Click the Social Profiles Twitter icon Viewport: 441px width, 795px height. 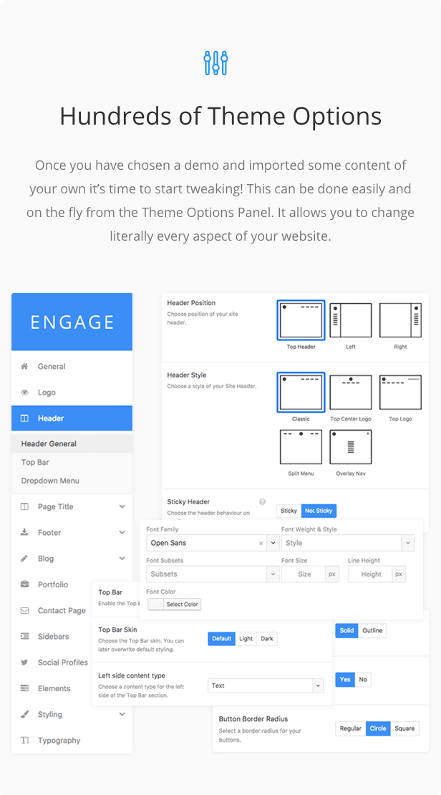click(x=24, y=662)
